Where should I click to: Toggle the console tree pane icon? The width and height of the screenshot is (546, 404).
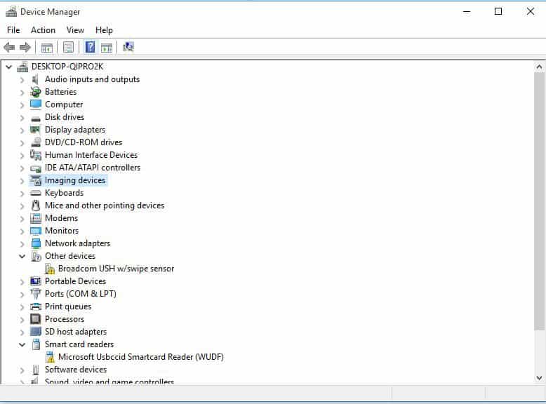(46, 47)
